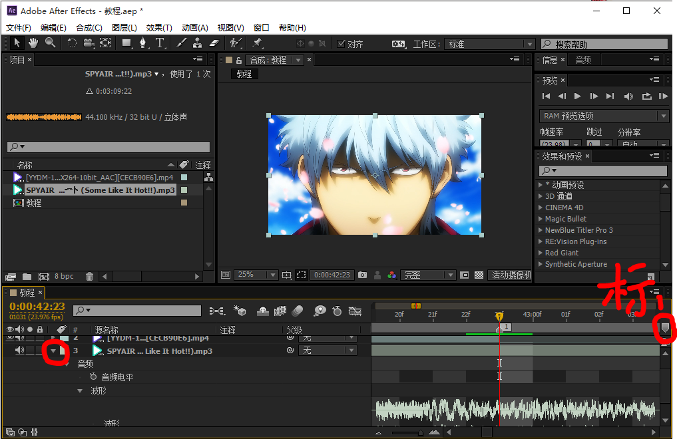This screenshot has width=677, height=439.
Task: Toggle mute audio in the Preview panel
Action: 628,96
